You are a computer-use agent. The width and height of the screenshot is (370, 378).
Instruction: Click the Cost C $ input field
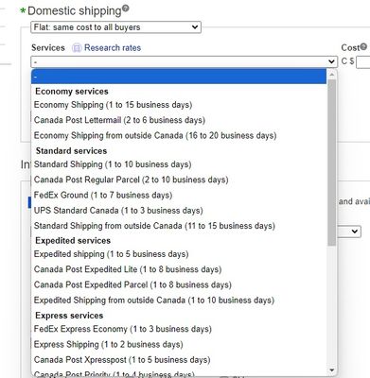363,62
